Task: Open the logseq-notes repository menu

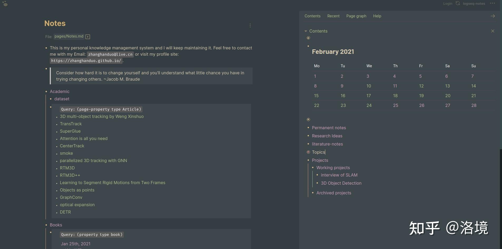Action: click(474, 4)
